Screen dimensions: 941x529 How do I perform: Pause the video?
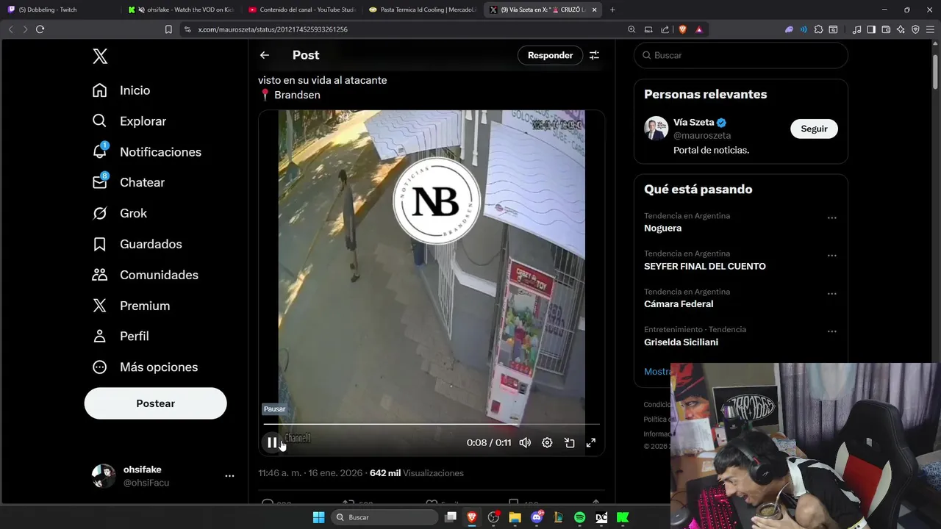pos(272,442)
